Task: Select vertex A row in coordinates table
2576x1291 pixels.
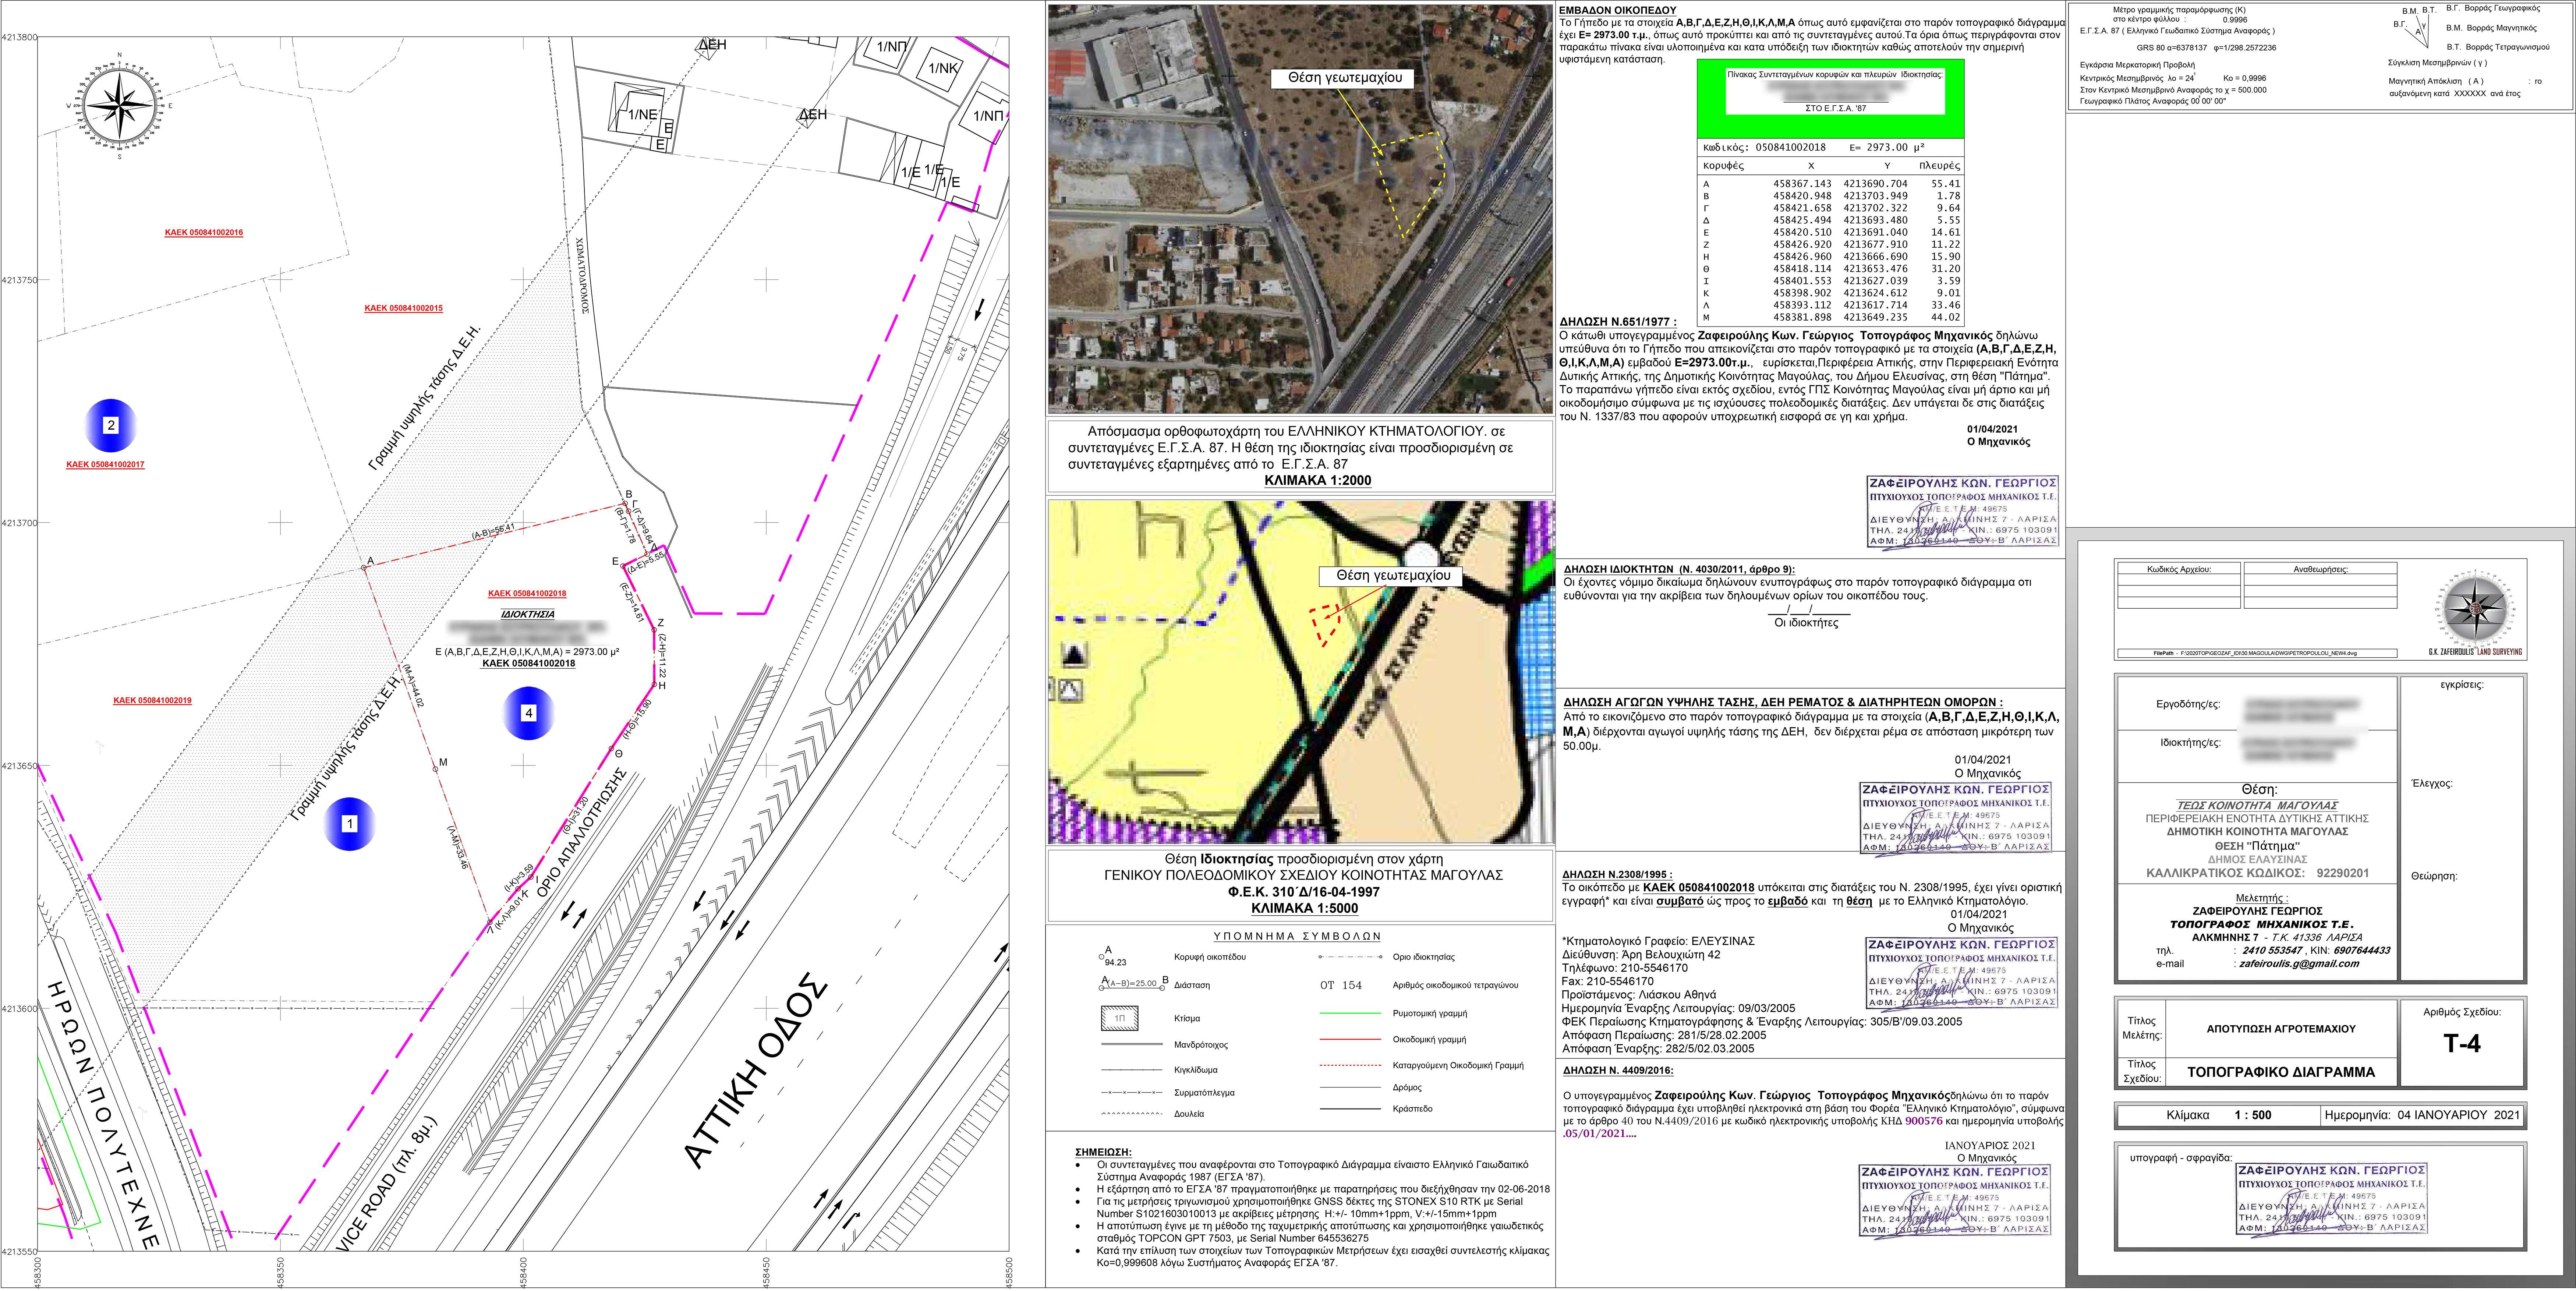Action: click(1831, 184)
